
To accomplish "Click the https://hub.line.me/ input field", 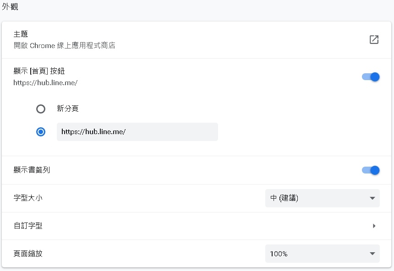I will coord(137,132).
